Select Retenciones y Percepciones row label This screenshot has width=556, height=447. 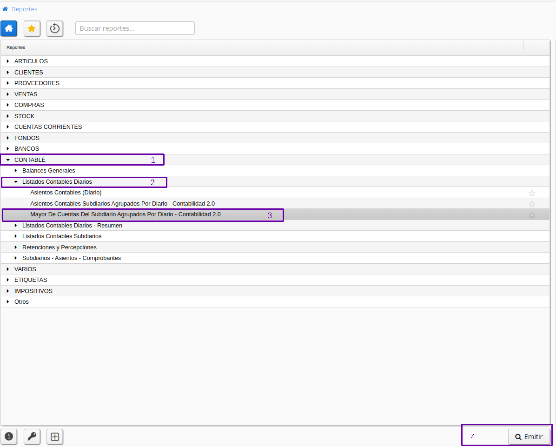tap(59, 247)
